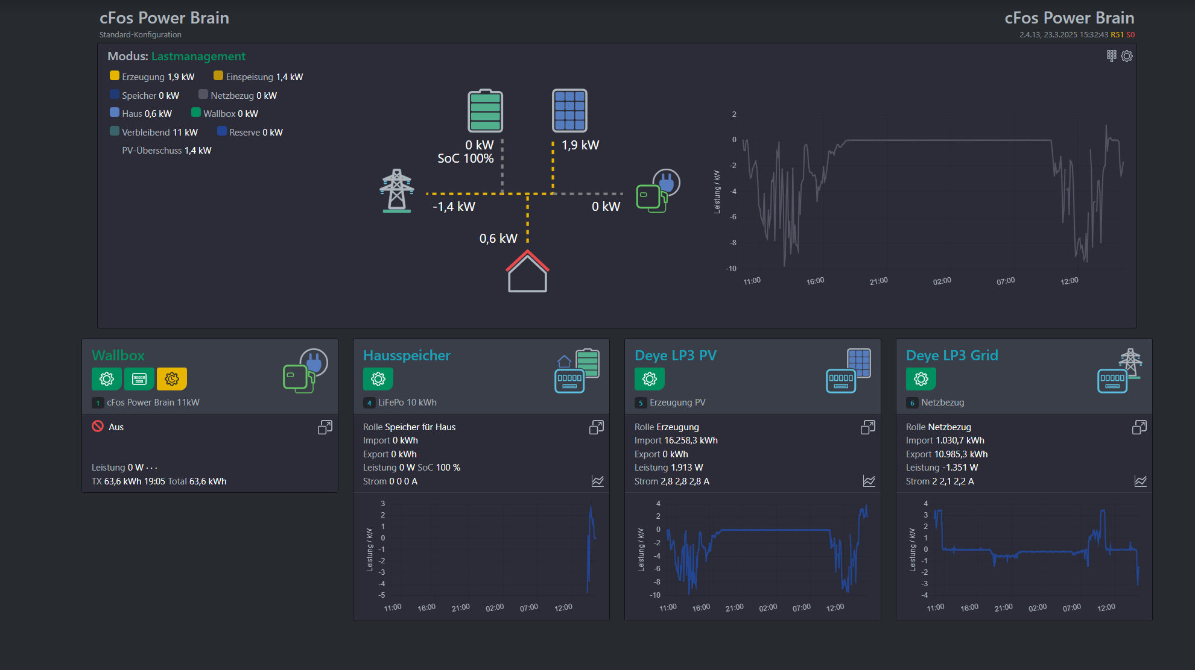Viewport: 1195px width, 670px height.
Task: Click 'Speicher 0 kW' legend entry
Action: 144,96
